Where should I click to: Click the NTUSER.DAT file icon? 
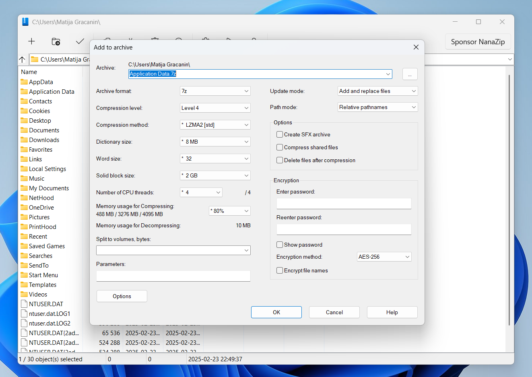24,304
